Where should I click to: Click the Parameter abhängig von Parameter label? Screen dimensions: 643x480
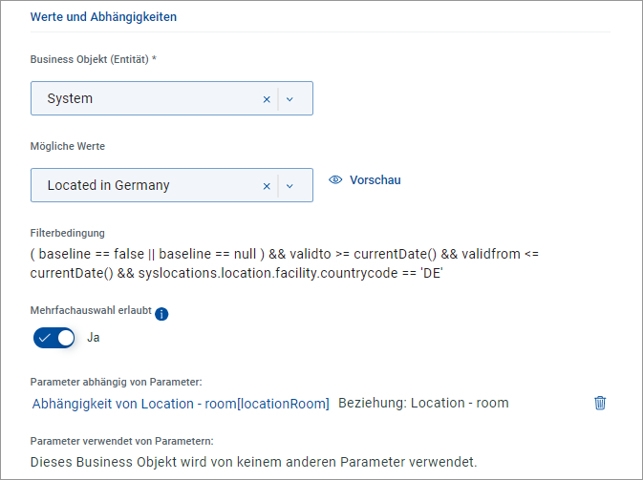(116, 382)
